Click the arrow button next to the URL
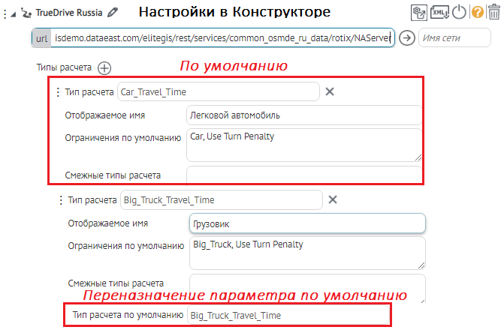The height and width of the screenshot is (333, 504). tap(406, 38)
